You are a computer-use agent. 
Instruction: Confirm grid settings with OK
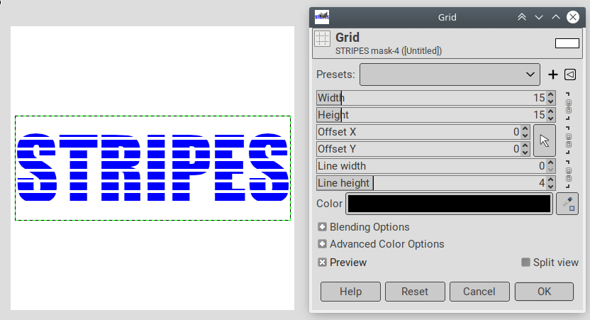544,292
